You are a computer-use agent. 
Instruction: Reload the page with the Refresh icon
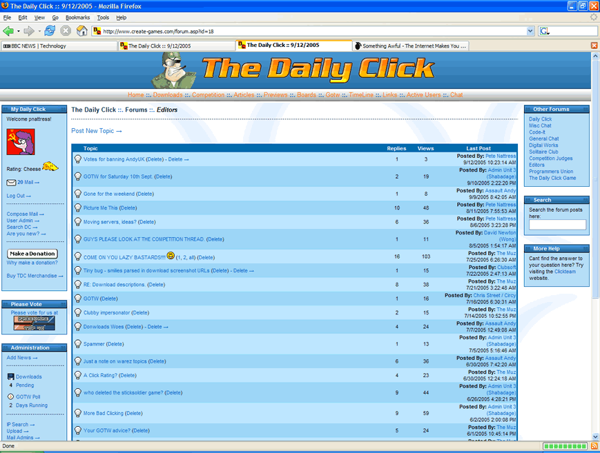tap(50, 31)
